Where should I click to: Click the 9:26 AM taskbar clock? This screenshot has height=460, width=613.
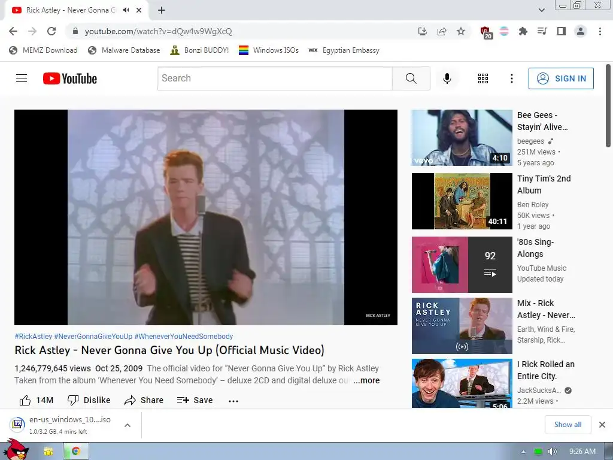pyautogui.click(x=582, y=452)
